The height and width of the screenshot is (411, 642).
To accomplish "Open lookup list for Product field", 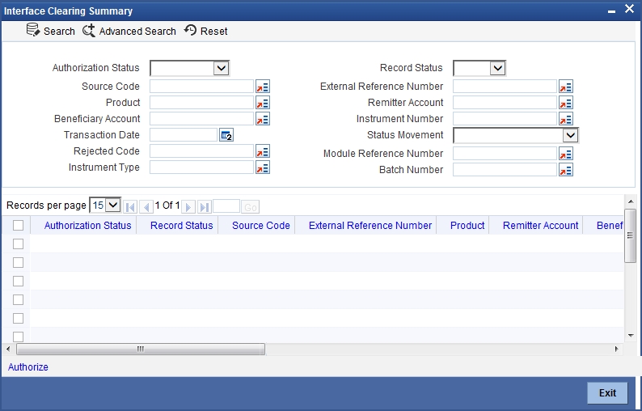I will coord(263,103).
